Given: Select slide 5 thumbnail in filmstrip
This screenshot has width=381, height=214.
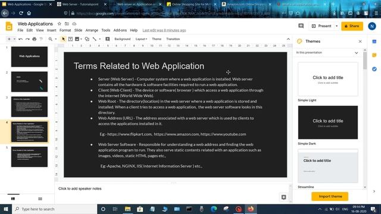Looking at the screenshot, I should pos(29,157).
